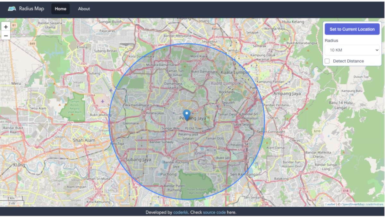Image resolution: width=385 pixels, height=218 pixels.
Task: Click the Alam Damai map label
Action: click(x=276, y=147)
